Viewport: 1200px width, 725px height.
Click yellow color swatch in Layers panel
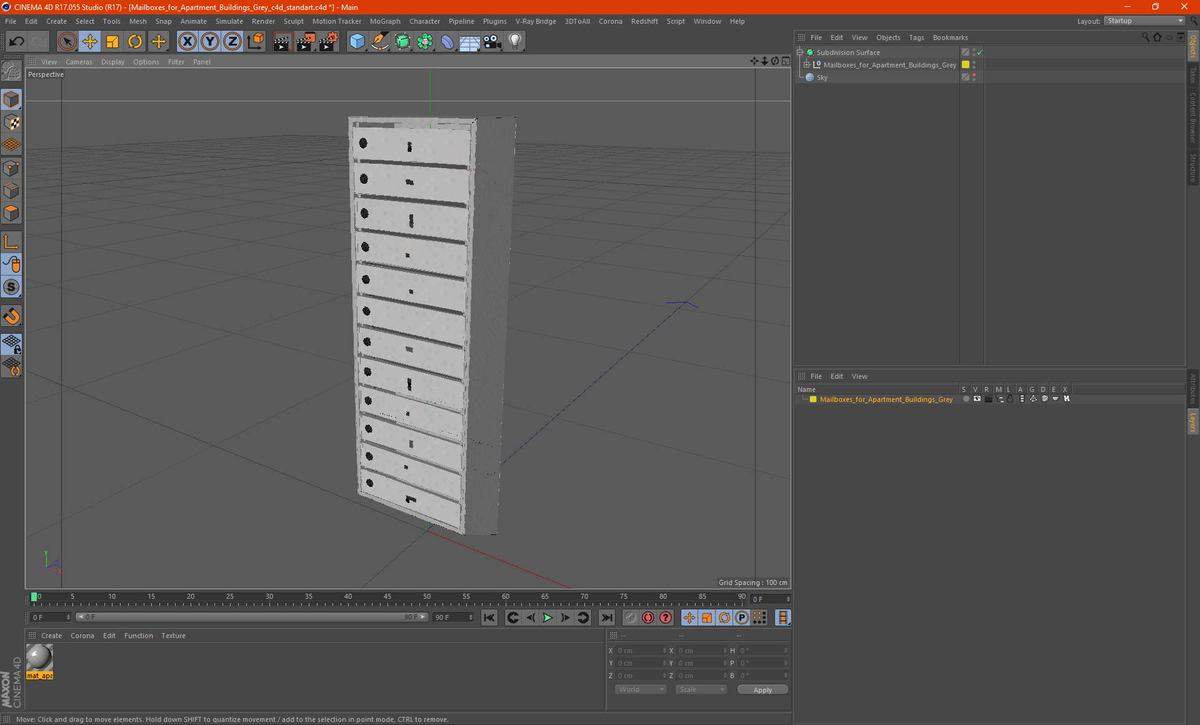[x=813, y=399]
